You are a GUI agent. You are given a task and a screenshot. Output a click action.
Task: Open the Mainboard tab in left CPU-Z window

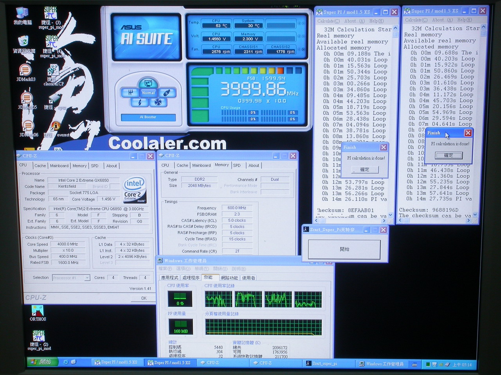(x=59, y=166)
